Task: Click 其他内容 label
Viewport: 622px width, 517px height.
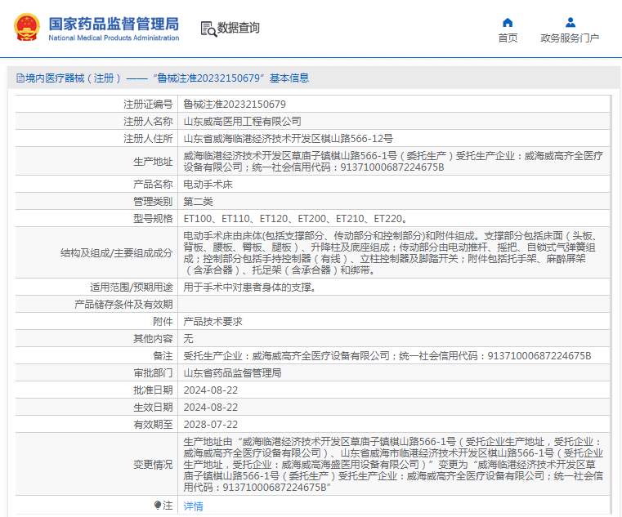Action: (x=153, y=339)
